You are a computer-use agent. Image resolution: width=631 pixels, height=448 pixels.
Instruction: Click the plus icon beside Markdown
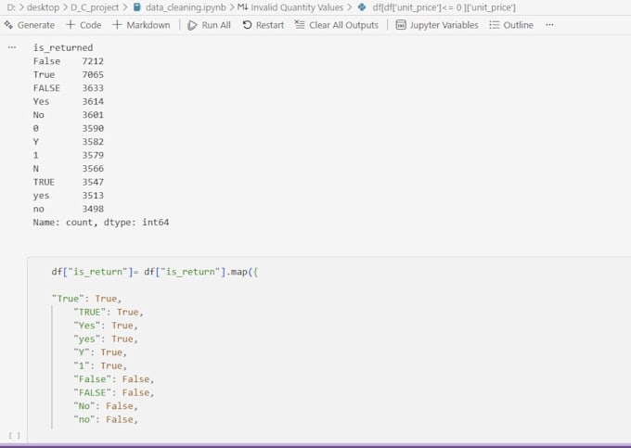pyautogui.click(x=117, y=25)
